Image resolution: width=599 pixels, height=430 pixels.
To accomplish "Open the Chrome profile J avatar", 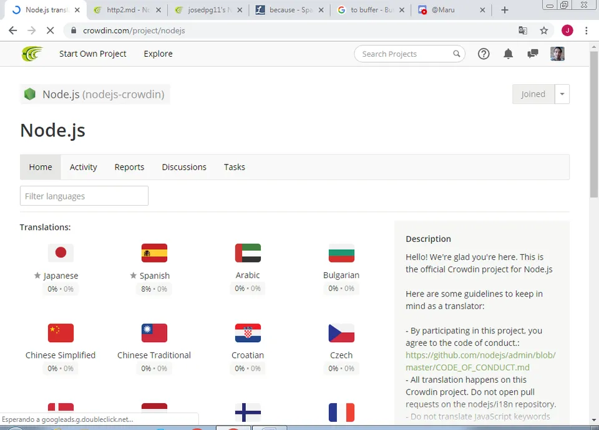I will pyautogui.click(x=567, y=31).
